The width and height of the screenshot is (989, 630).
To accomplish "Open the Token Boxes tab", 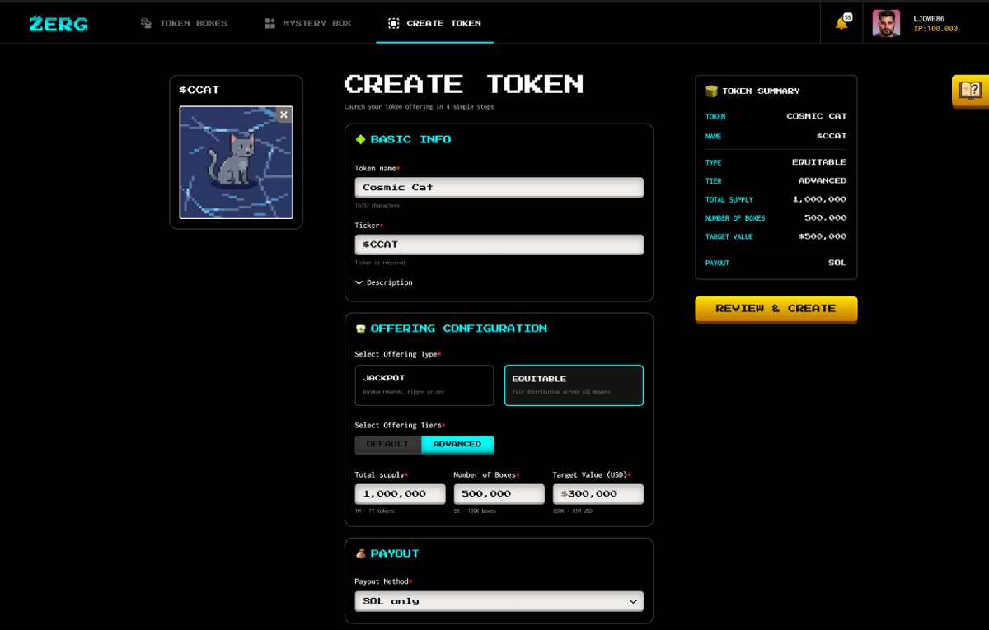I will point(184,23).
